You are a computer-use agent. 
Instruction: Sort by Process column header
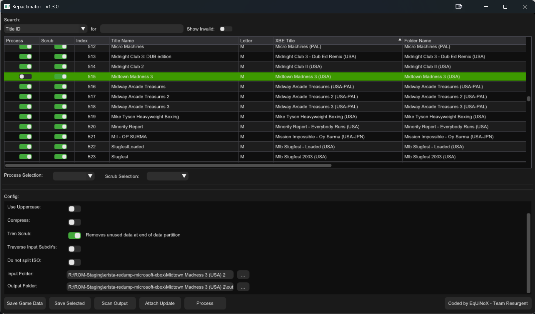pyautogui.click(x=22, y=40)
